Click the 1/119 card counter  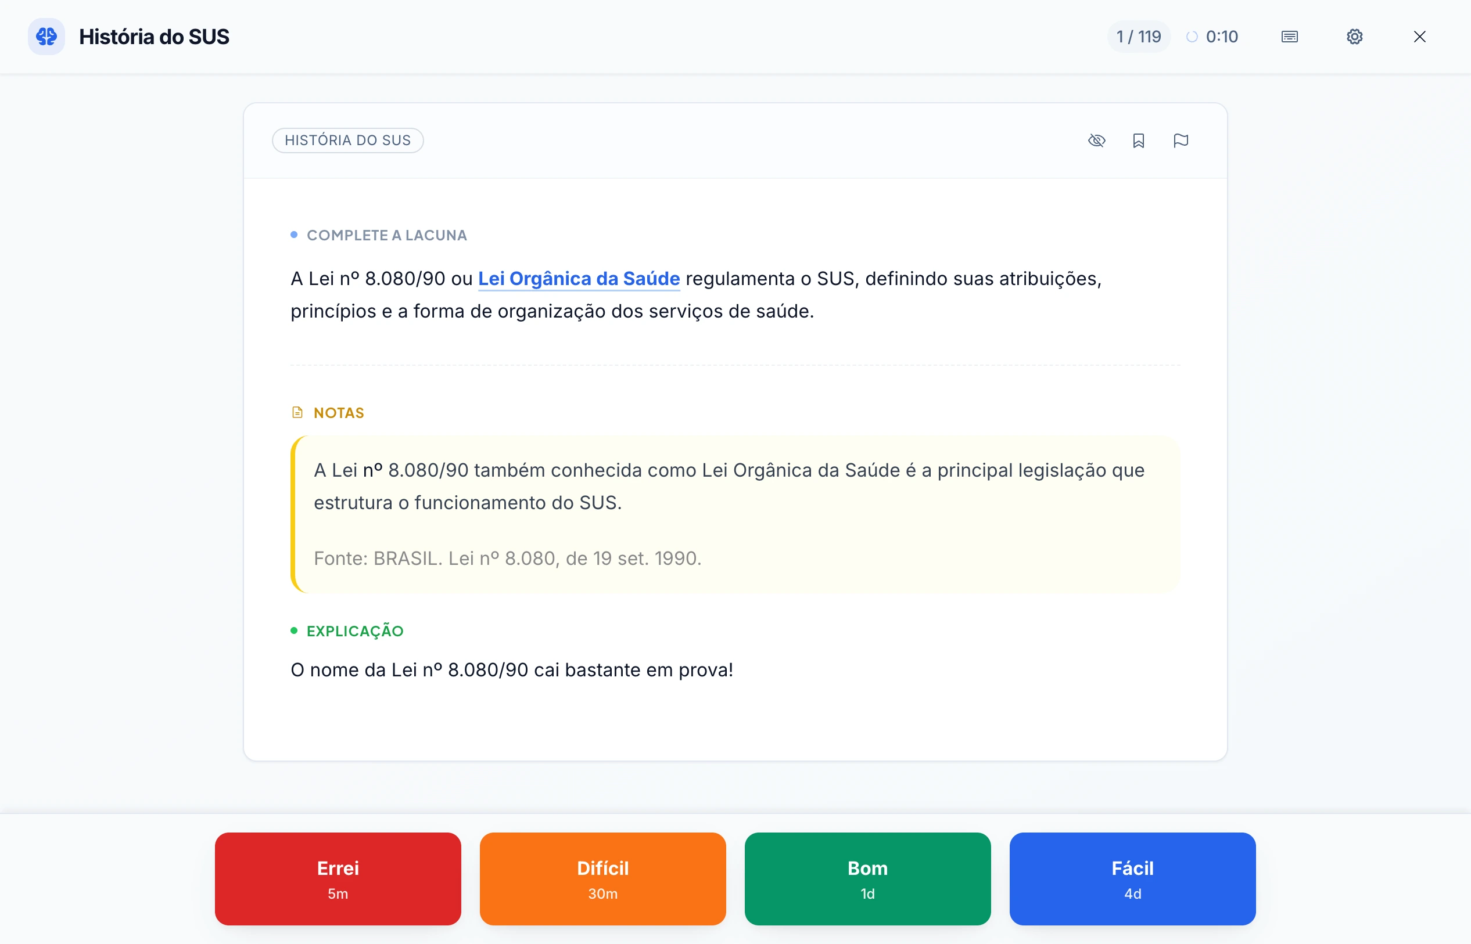1138,36
